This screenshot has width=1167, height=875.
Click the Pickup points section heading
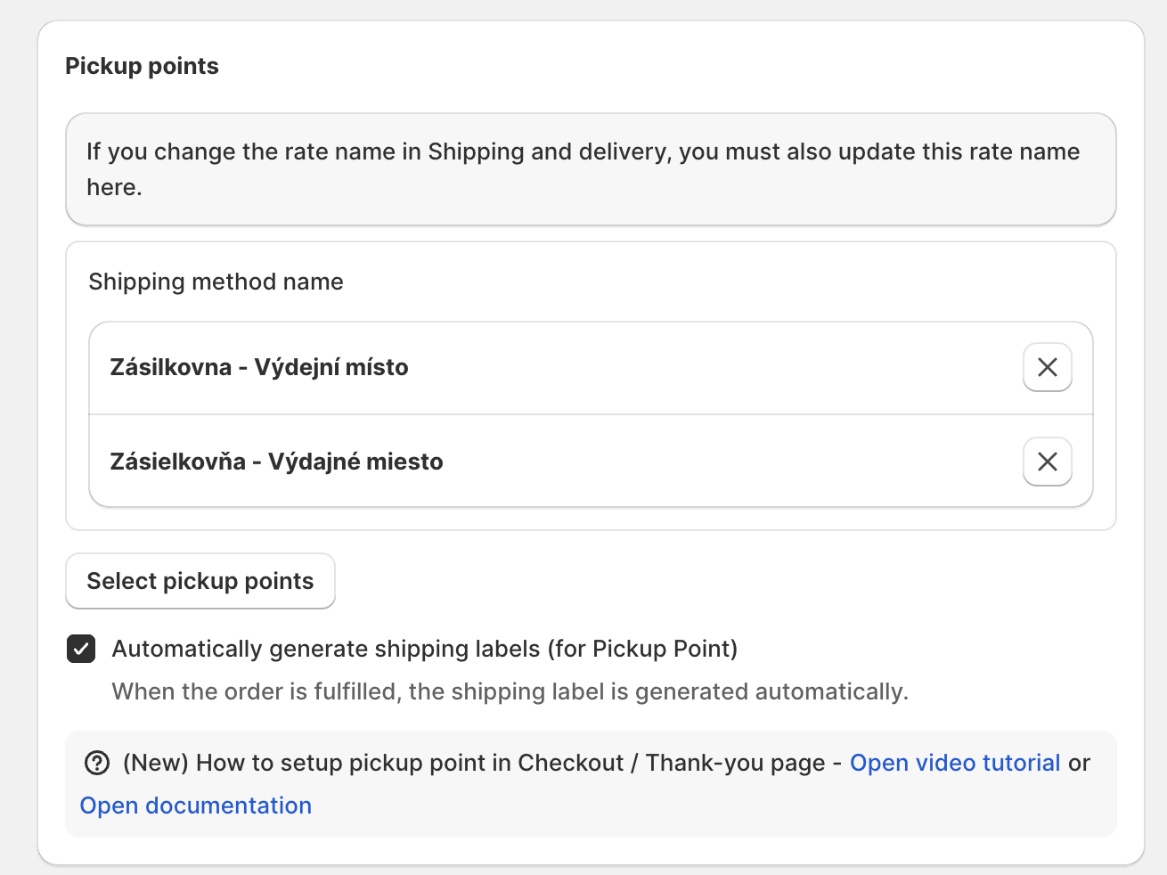pos(142,66)
